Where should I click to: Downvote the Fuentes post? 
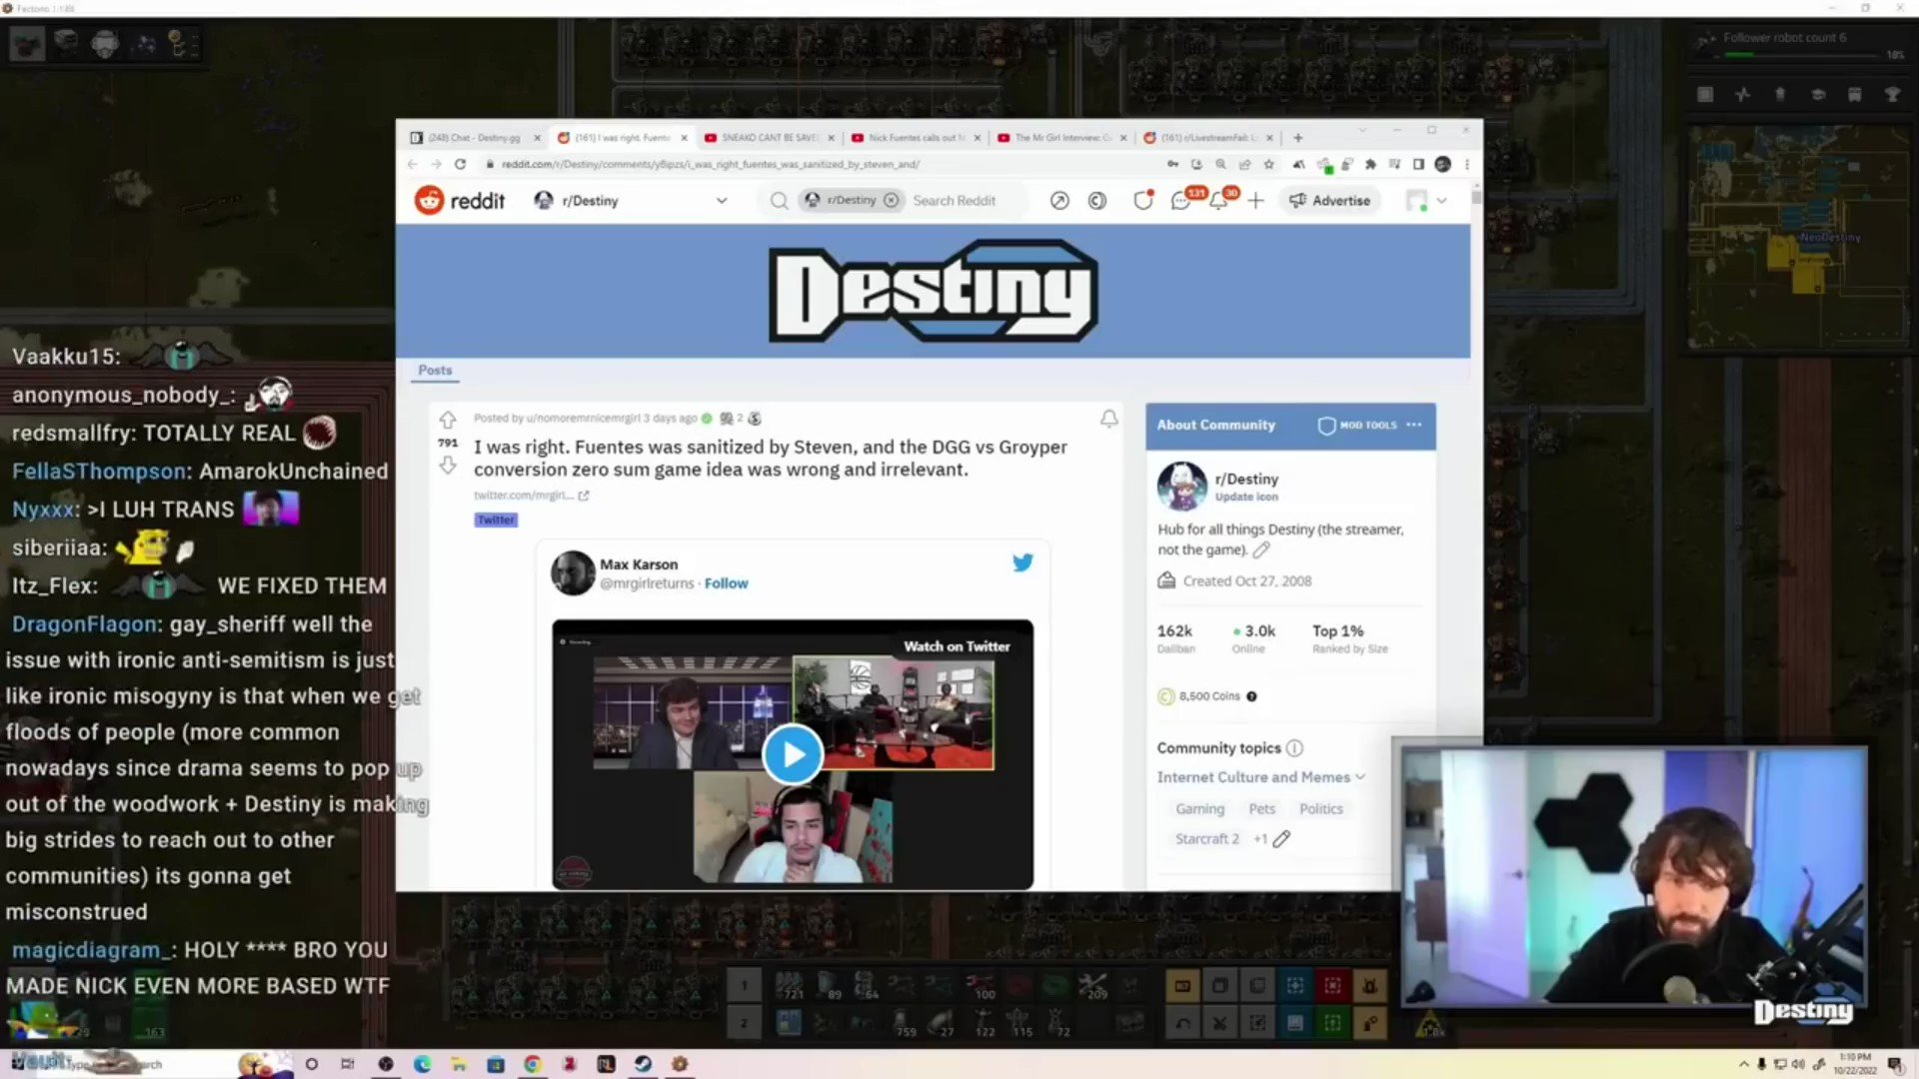448,466
